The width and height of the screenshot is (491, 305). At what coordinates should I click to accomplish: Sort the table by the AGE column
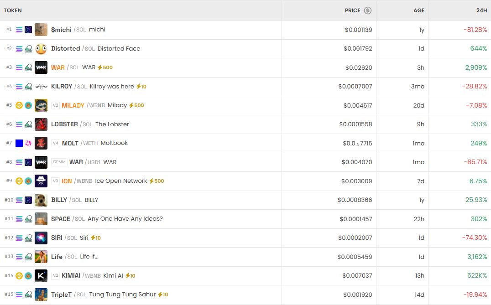tap(418, 10)
